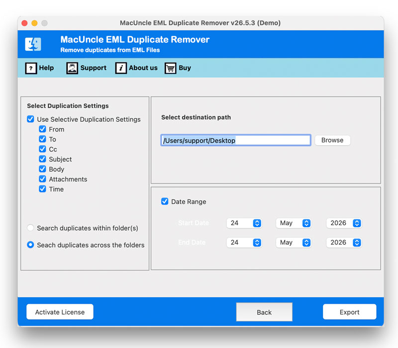The height and width of the screenshot is (348, 398).
Task: Click the Export button
Action: pyautogui.click(x=350, y=312)
